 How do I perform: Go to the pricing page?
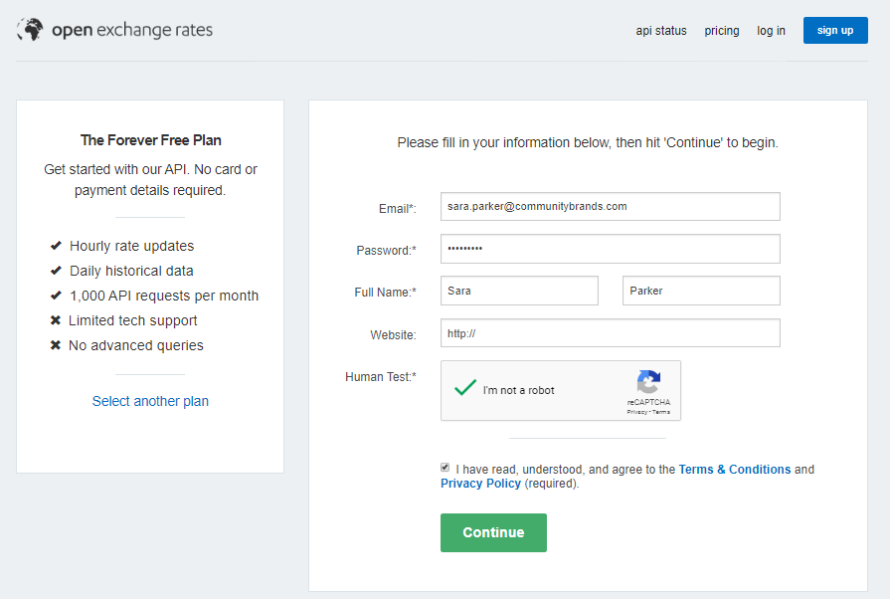[722, 31]
